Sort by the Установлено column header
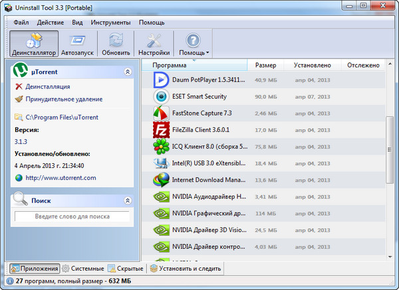The width and height of the screenshot is (399, 290). pyautogui.click(x=313, y=65)
